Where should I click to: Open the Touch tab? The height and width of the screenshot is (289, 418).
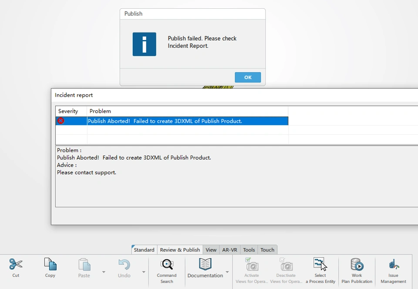coord(267,250)
